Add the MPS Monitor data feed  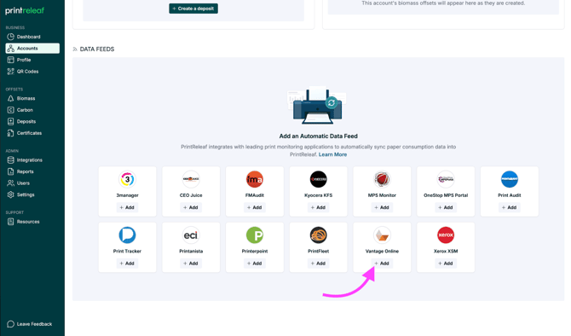(382, 207)
